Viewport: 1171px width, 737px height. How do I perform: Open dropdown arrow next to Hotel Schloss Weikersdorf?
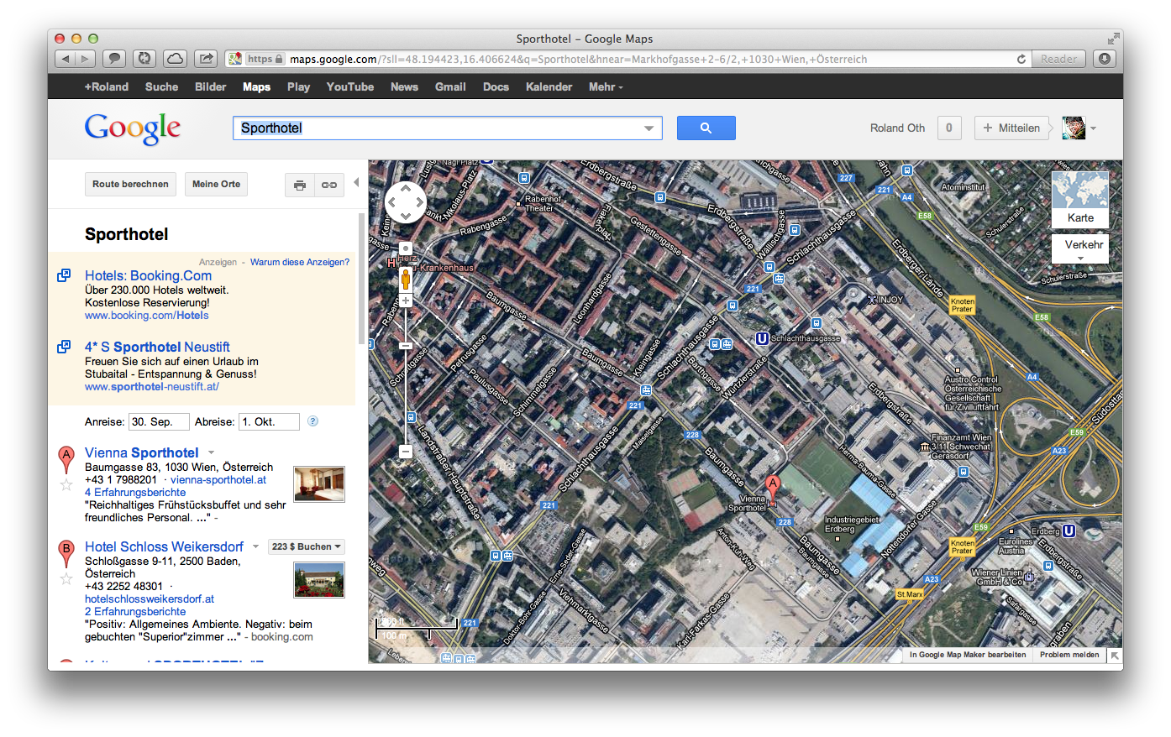(x=256, y=546)
